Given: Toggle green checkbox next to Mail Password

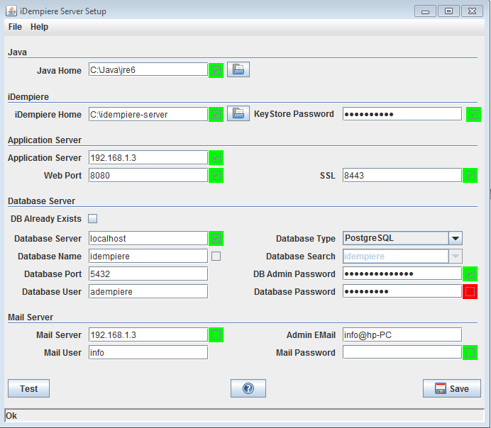Looking at the screenshot, I should (x=470, y=353).
